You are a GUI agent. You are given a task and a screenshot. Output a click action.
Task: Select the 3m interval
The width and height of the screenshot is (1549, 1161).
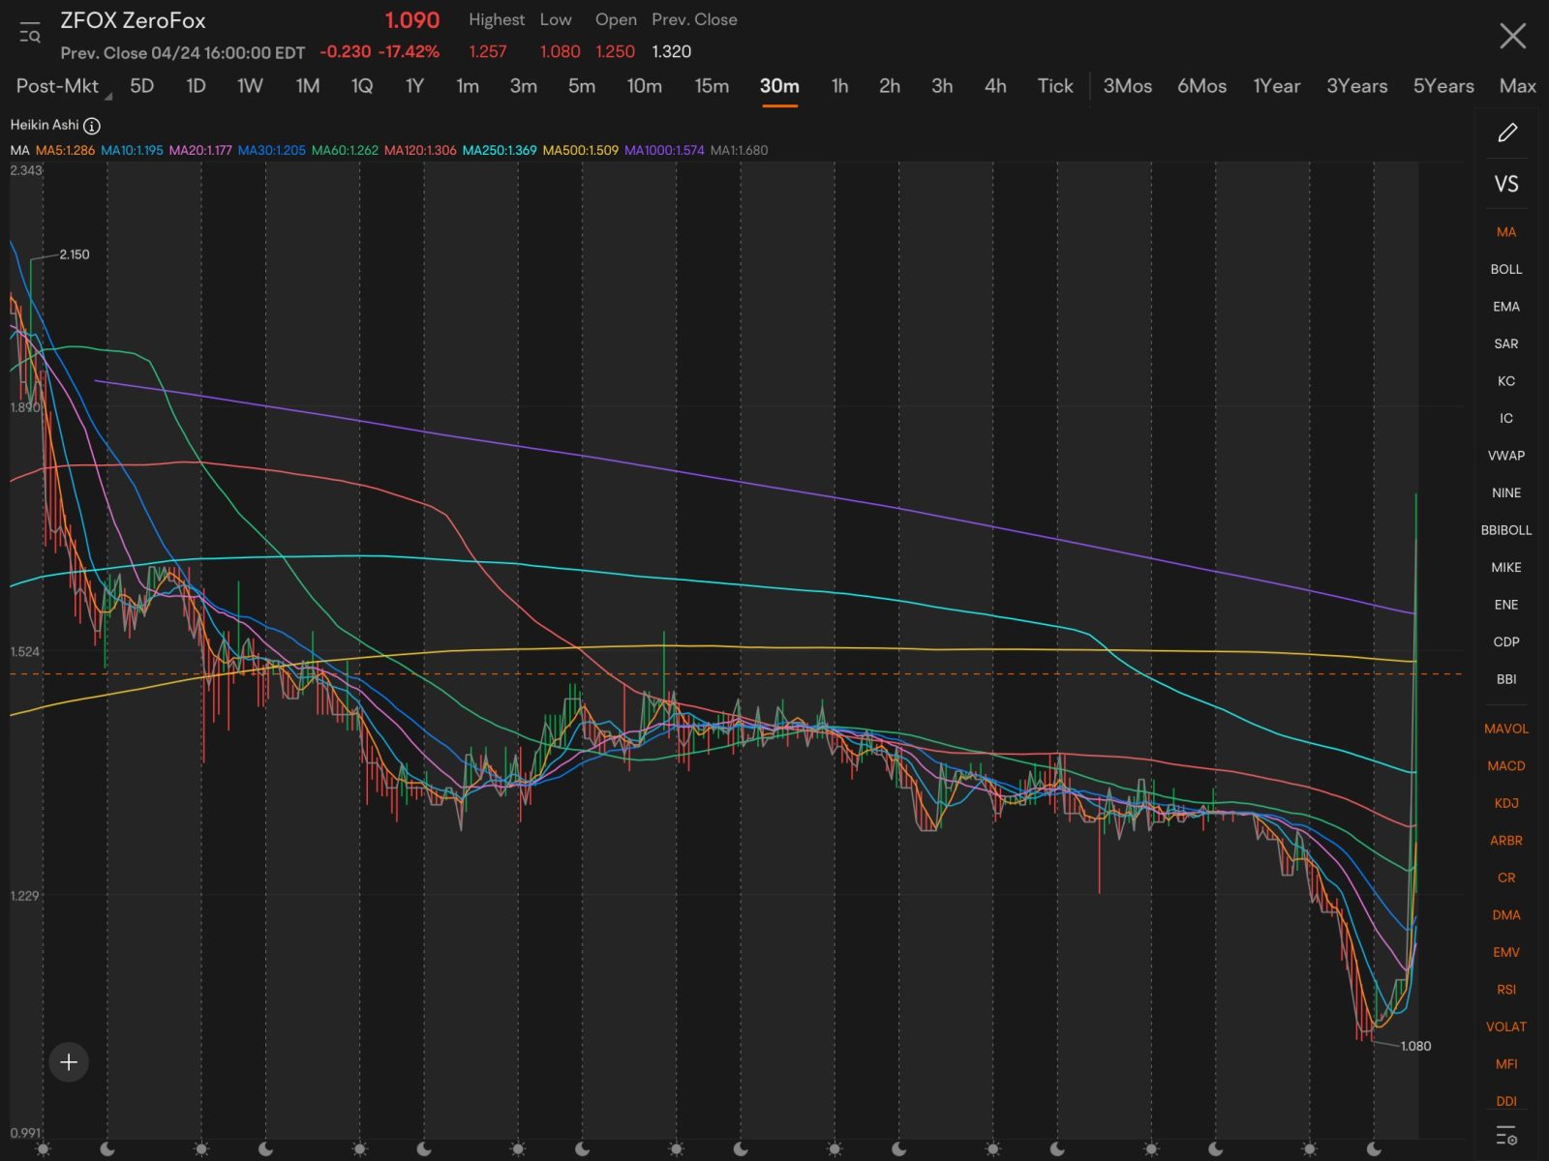click(x=524, y=86)
